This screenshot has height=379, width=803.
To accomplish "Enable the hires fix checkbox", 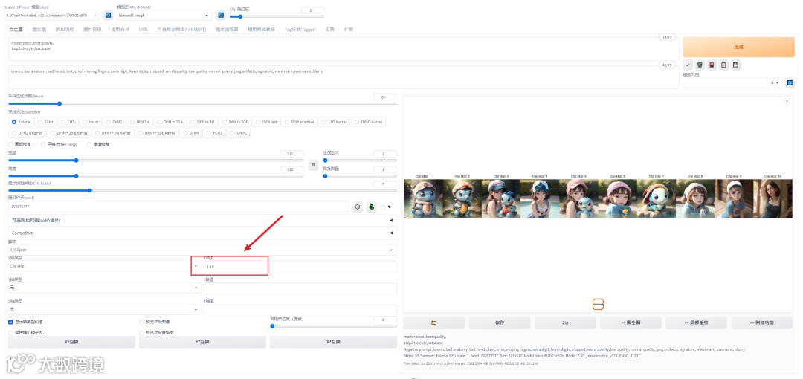I will click(x=89, y=144).
